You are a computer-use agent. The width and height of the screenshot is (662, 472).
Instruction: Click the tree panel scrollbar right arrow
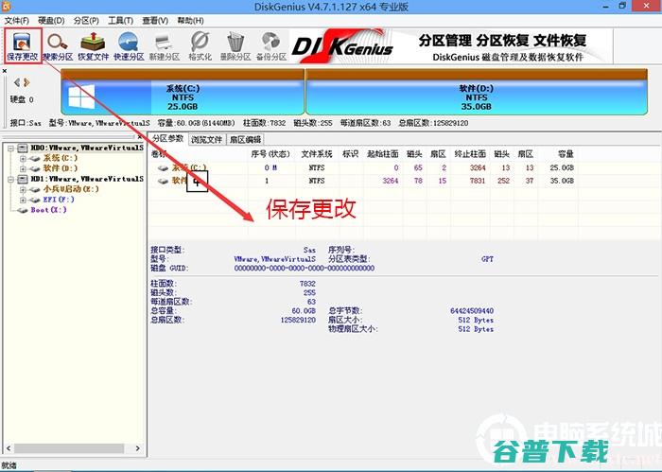tap(137, 448)
